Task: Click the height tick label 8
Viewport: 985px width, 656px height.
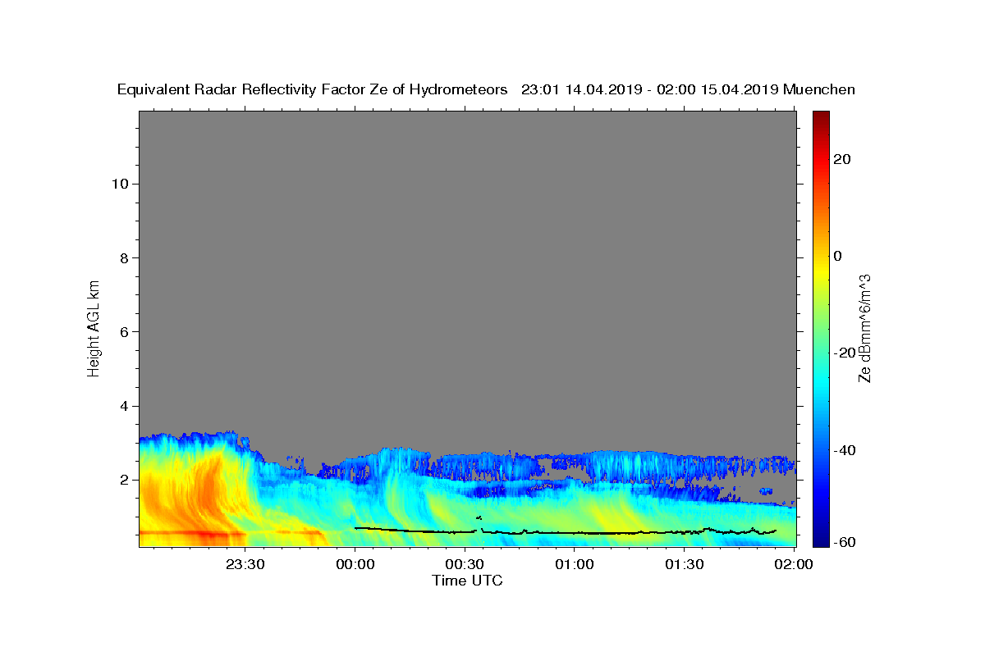Action: tap(123, 257)
